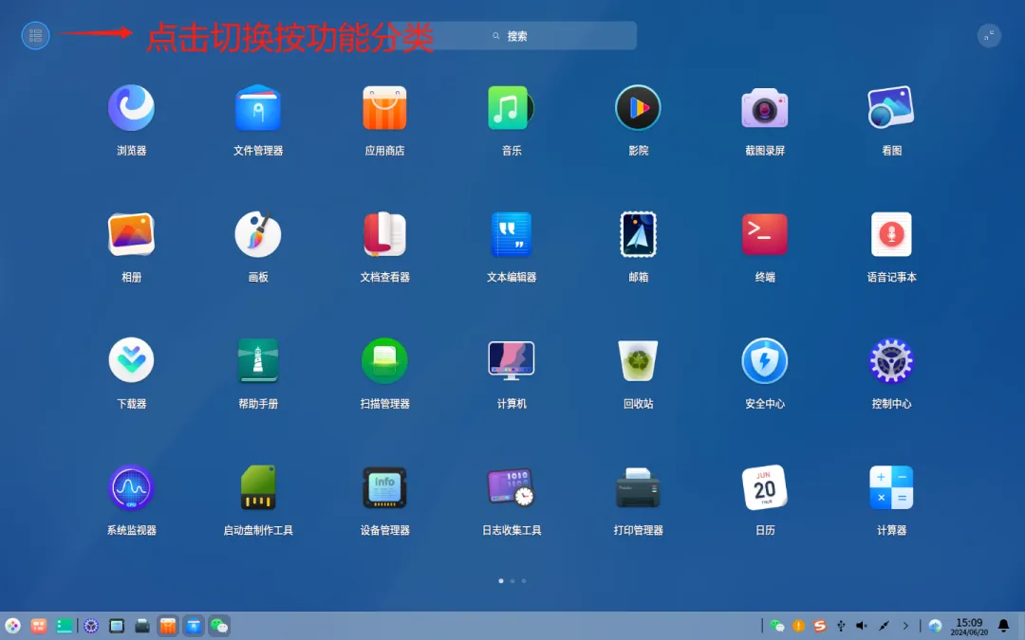This screenshot has height=640, width=1025.
Task: Start 截图录屏 screen capture tool
Action: 765,108
